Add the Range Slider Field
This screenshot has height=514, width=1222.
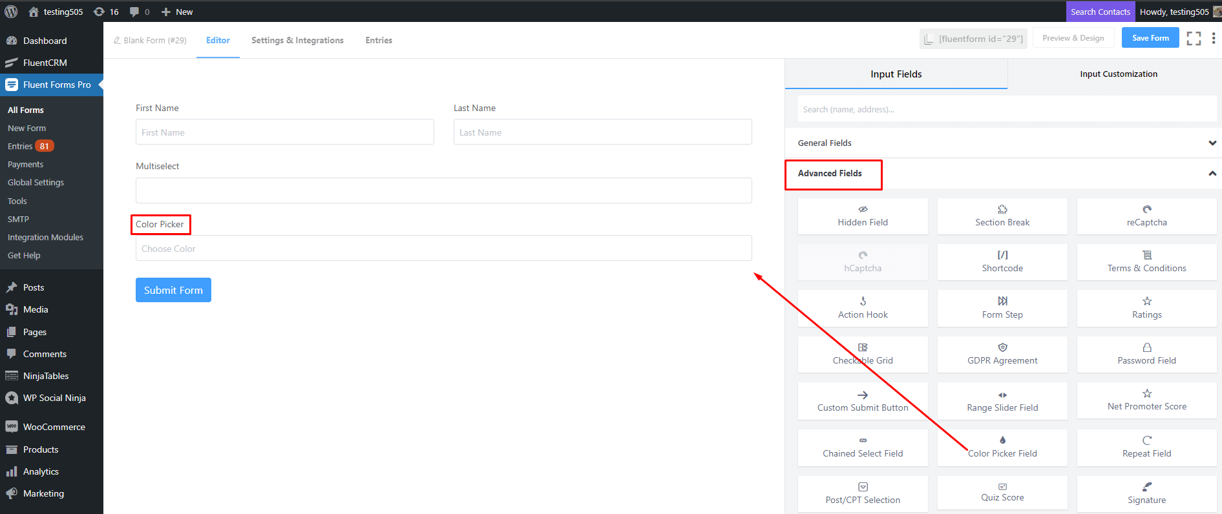(x=1002, y=401)
